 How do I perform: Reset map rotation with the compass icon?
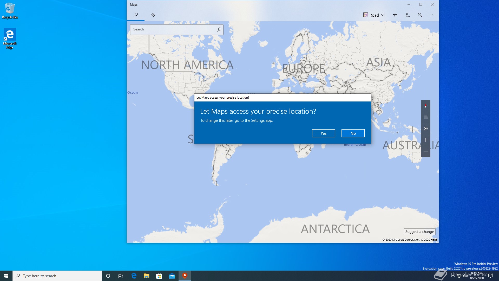point(425,106)
